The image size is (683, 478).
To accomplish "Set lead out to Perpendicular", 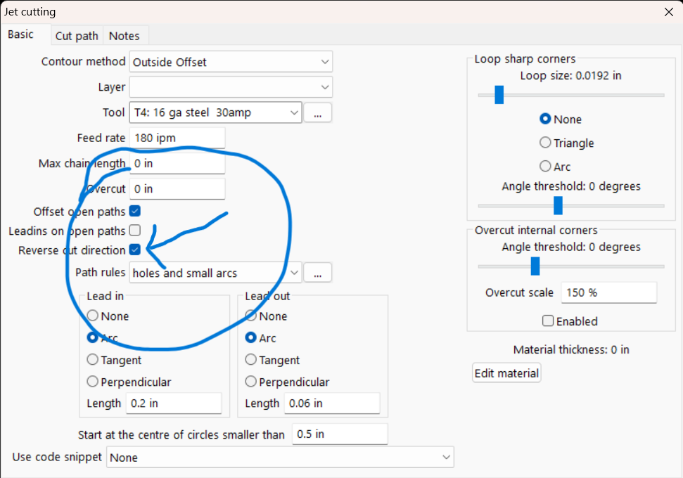I will pos(250,382).
